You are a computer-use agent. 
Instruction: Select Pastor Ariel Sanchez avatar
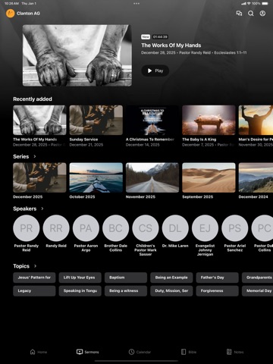tap(235, 228)
